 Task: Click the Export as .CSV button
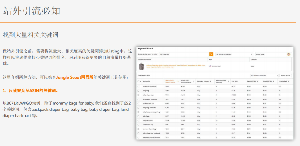pos(286,75)
